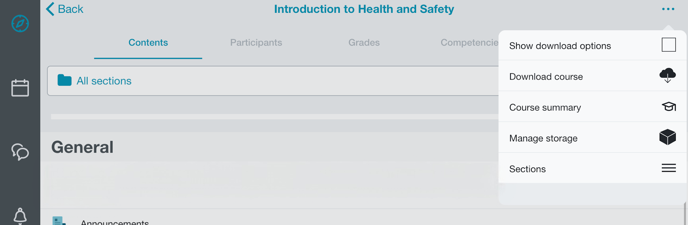This screenshot has height=225, width=688.
Task: Click the graduation cap summary icon
Action: click(x=669, y=106)
